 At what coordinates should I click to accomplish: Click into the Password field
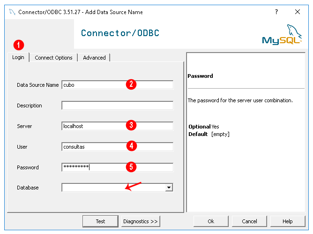pos(117,167)
